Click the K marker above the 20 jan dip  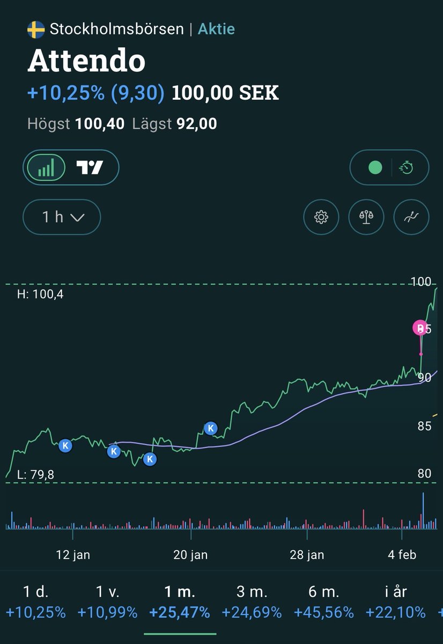point(211,428)
